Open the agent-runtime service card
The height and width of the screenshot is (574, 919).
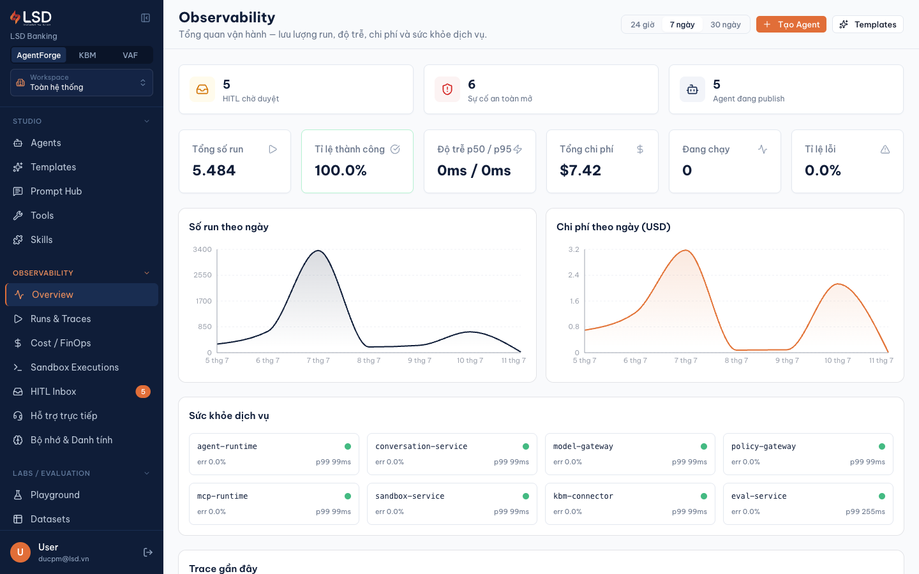(274, 454)
